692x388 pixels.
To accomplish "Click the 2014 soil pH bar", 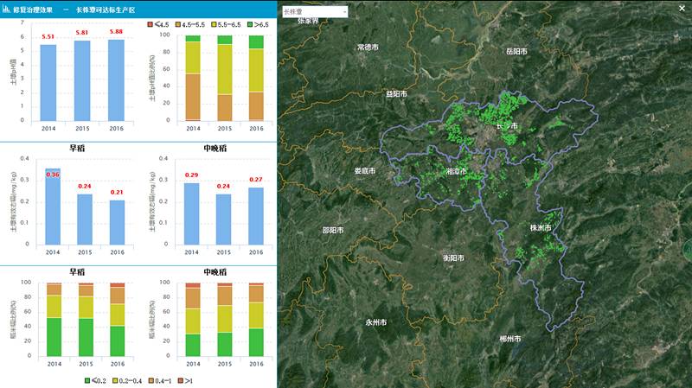I will click(x=48, y=82).
